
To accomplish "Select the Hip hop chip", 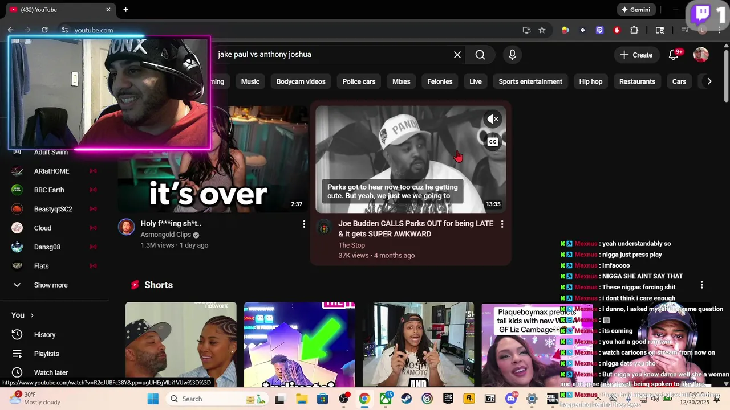I will (x=591, y=81).
